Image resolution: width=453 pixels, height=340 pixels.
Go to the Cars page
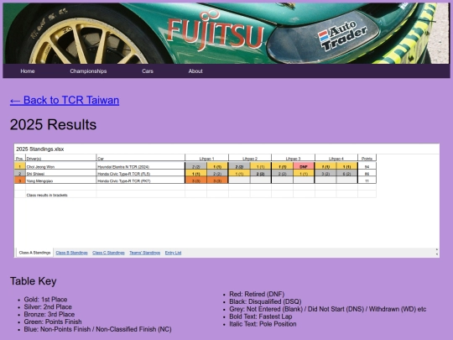click(x=148, y=71)
